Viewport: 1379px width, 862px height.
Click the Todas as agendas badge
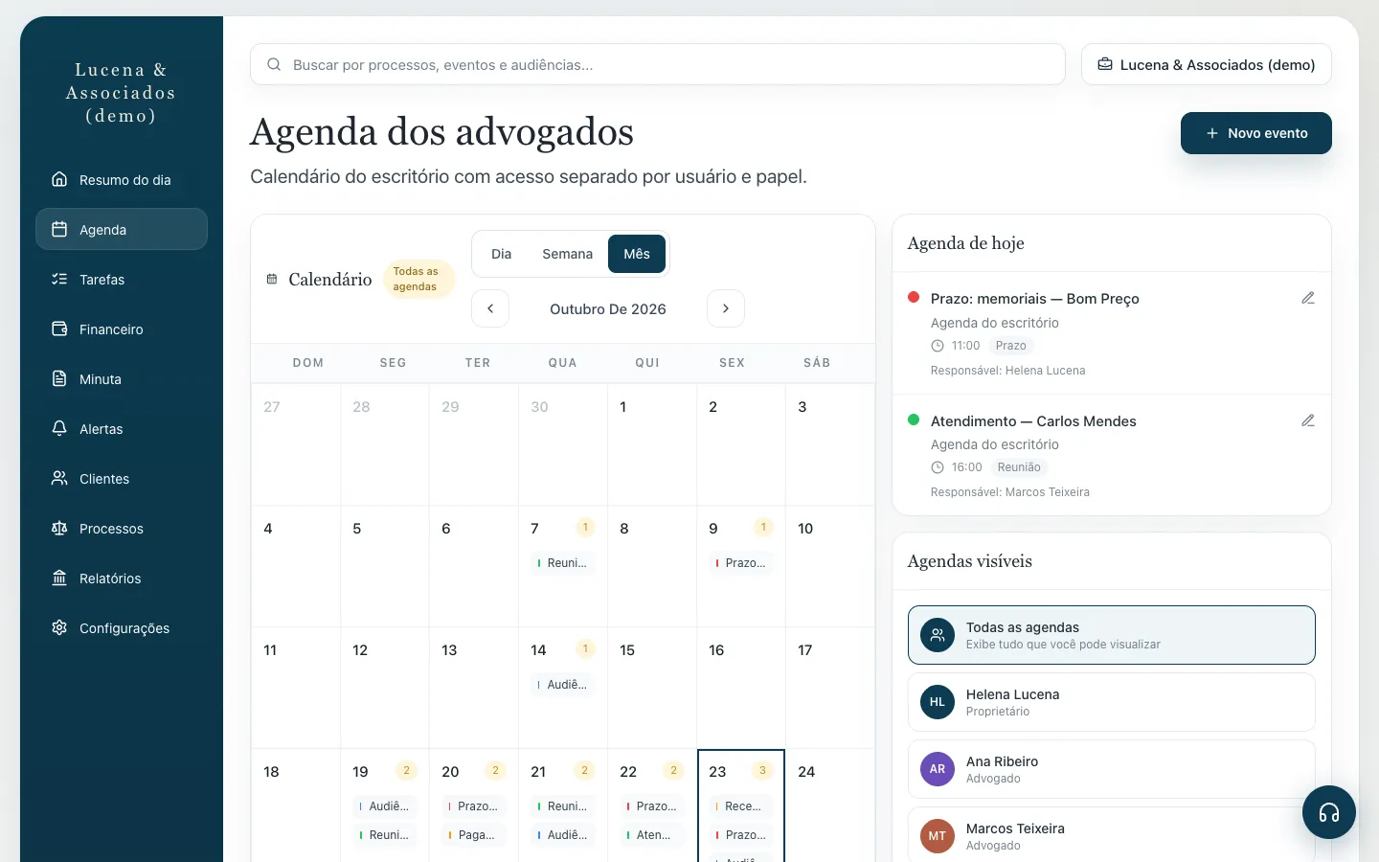point(418,279)
